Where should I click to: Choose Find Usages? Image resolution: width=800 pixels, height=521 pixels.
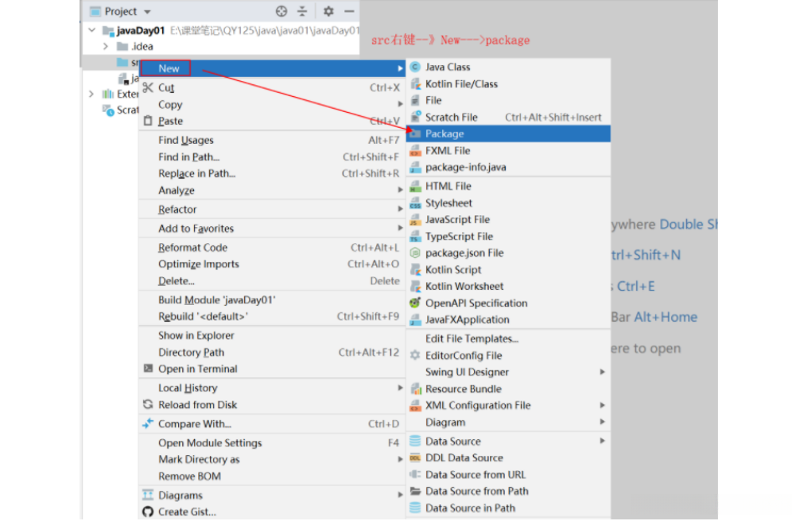pos(272,141)
